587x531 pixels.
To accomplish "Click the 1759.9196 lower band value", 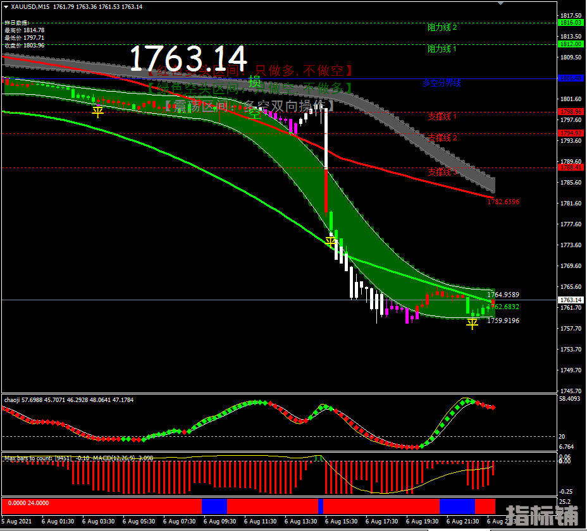I will coord(503,320).
